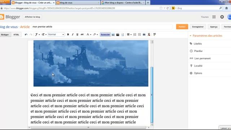231x130 pixels.
Task: Click the browser reload icon
Action: 167,8
